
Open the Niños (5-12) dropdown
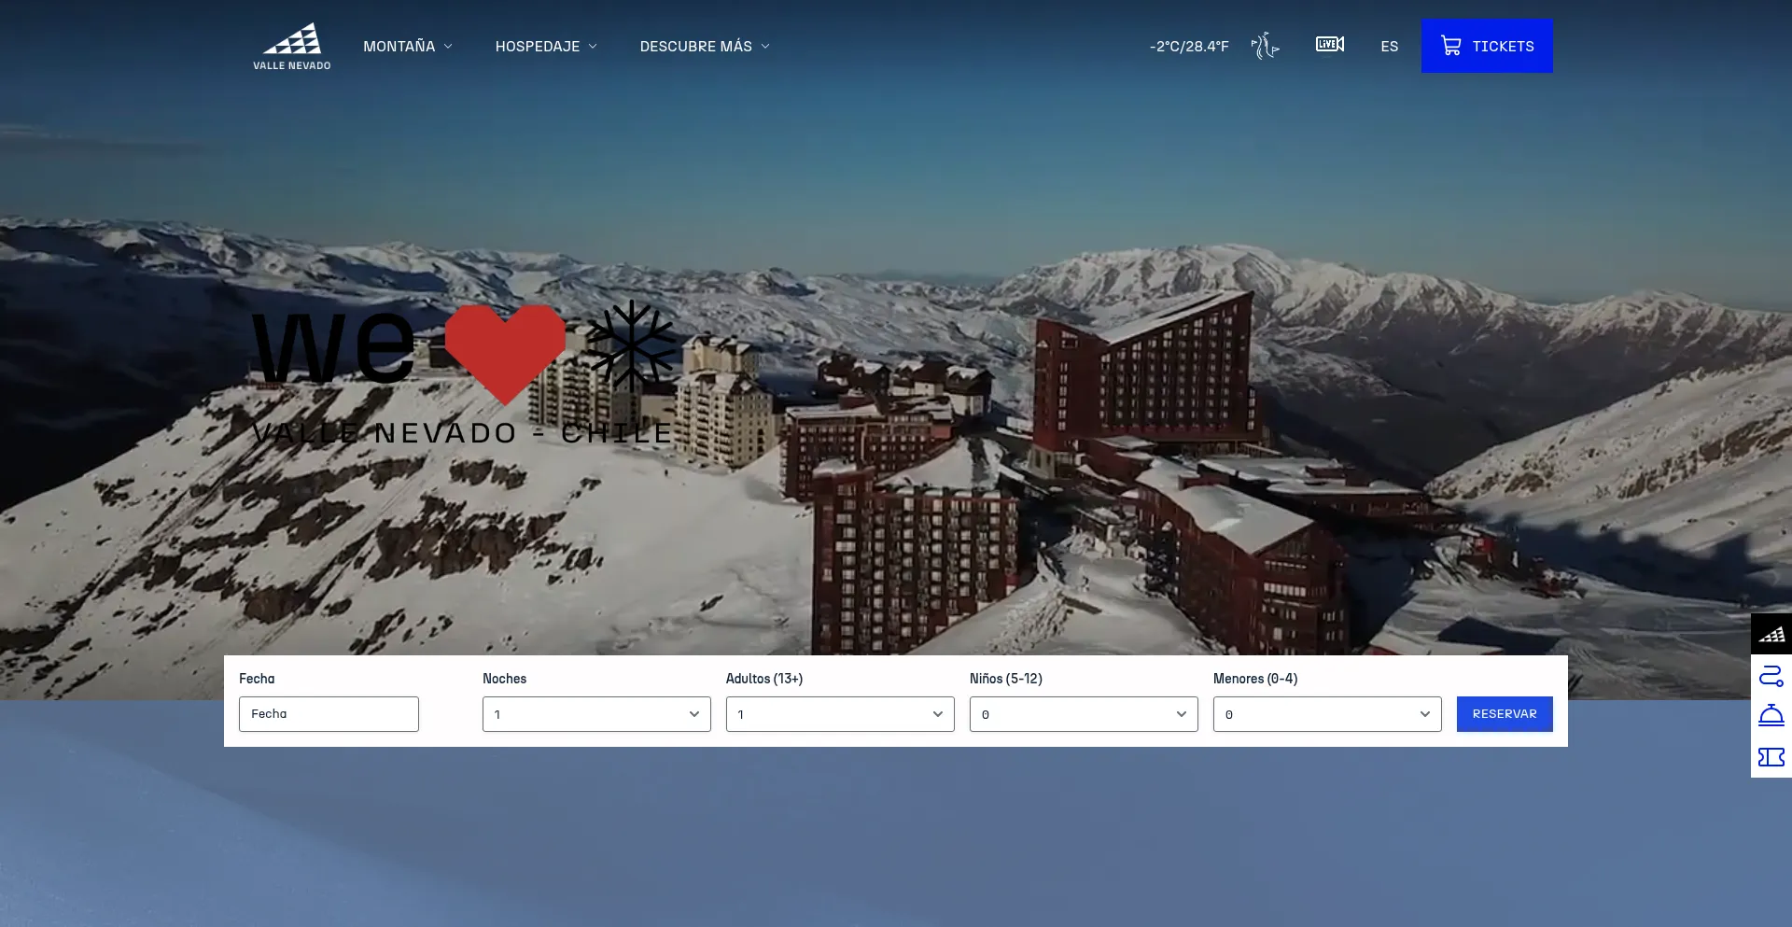pyautogui.click(x=1084, y=714)
